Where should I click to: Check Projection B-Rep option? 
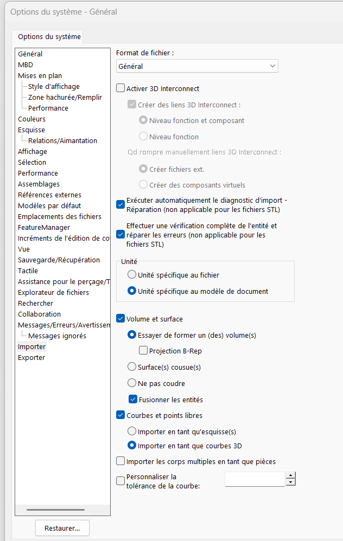[x=143, y=351]
